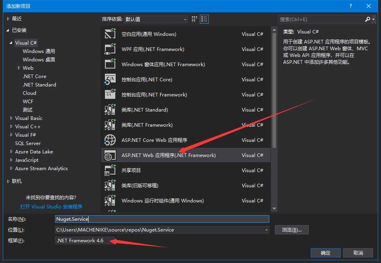Select the 类库(.NET Standard) row text

[x=145, y=110]
